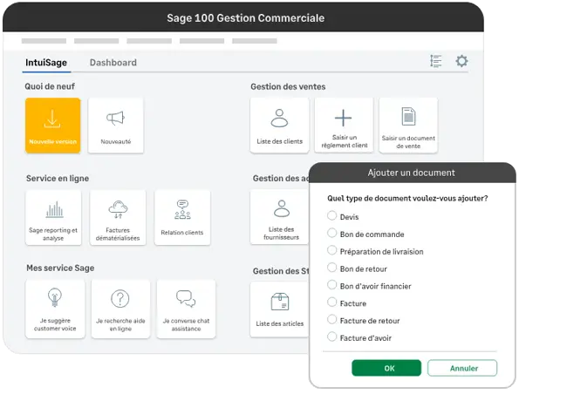Click the list layout icon beside gear
Screen dimensions: 567x394
click(436, 61)
